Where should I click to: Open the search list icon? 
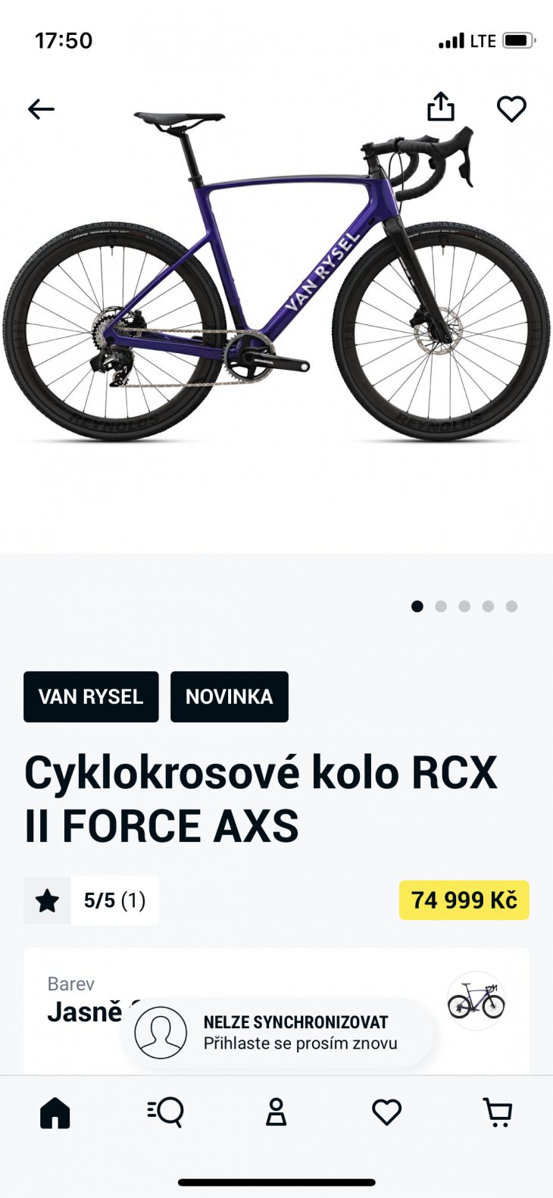tap(165, 1112)
